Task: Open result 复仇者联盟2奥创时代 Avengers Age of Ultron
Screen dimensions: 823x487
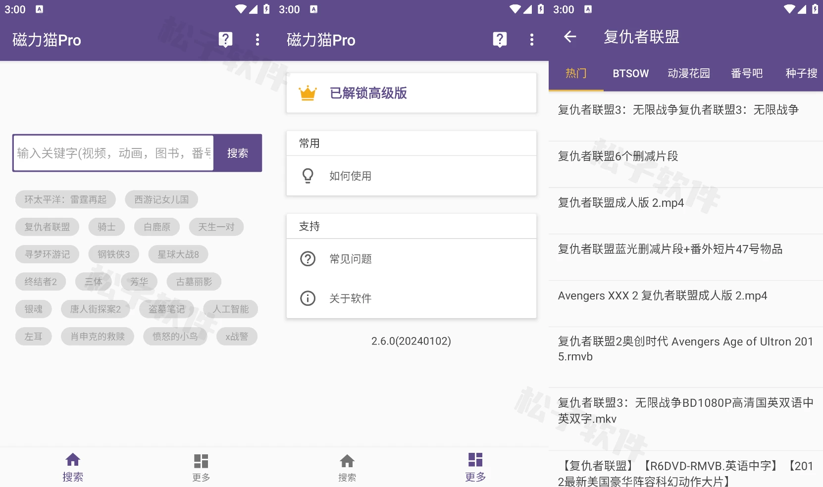Action: [686, 357]
